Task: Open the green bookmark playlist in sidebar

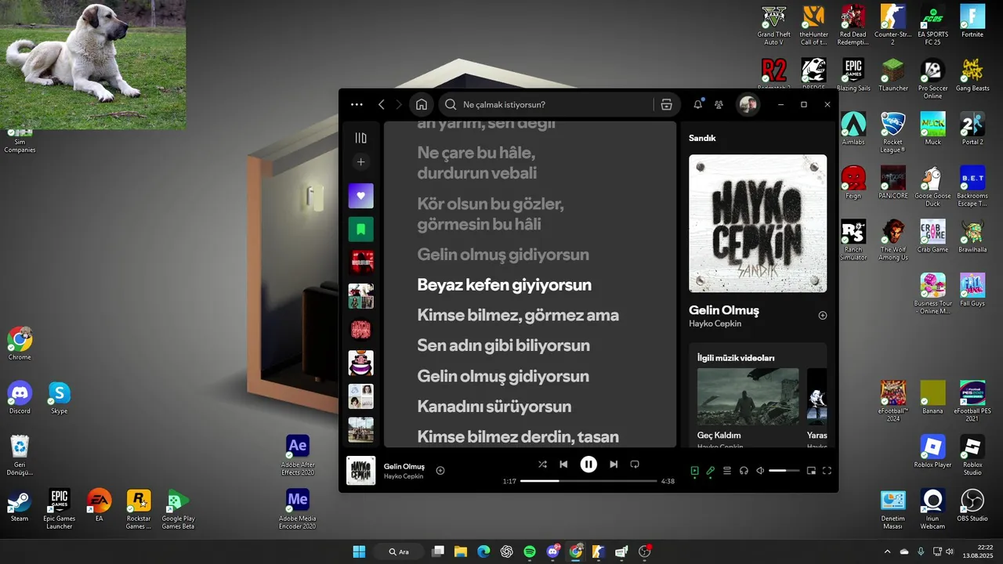Action: (x=360, y=230)
